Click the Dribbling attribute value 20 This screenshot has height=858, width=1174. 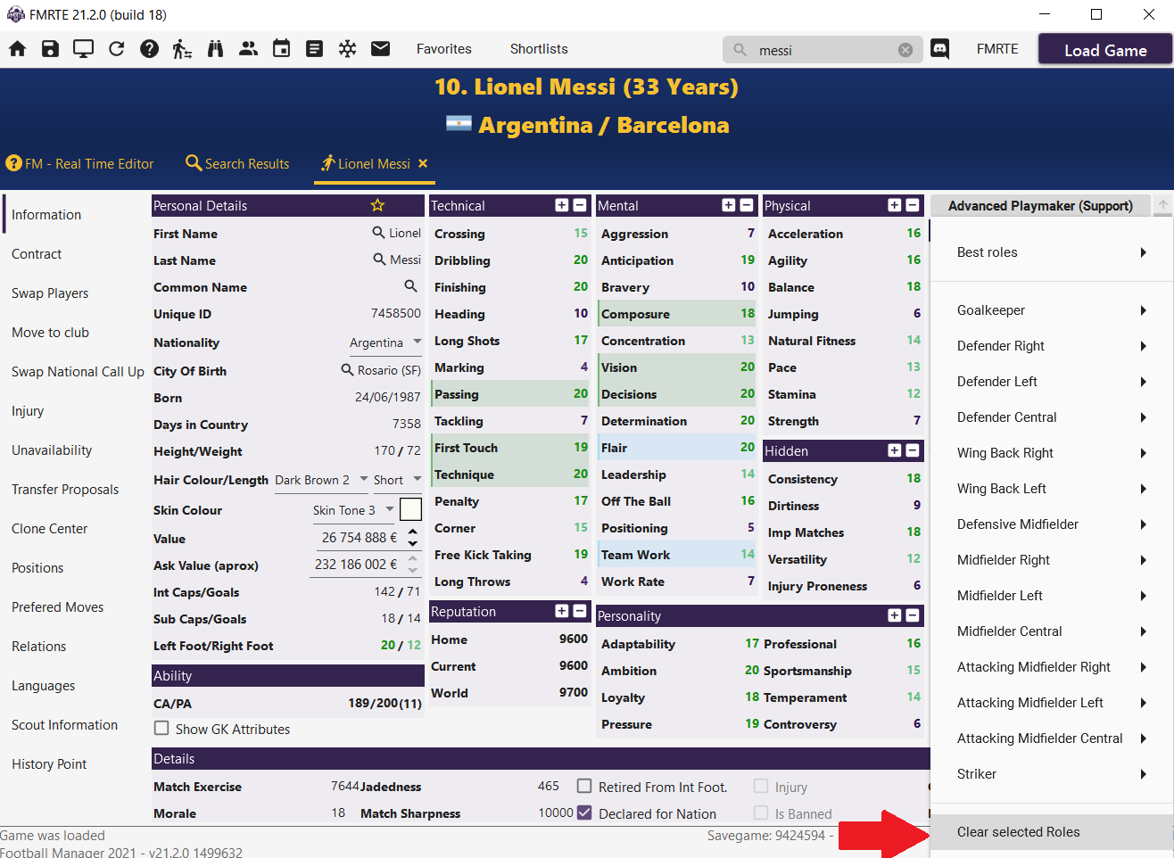pyautogui.click(x=581, y=260)
